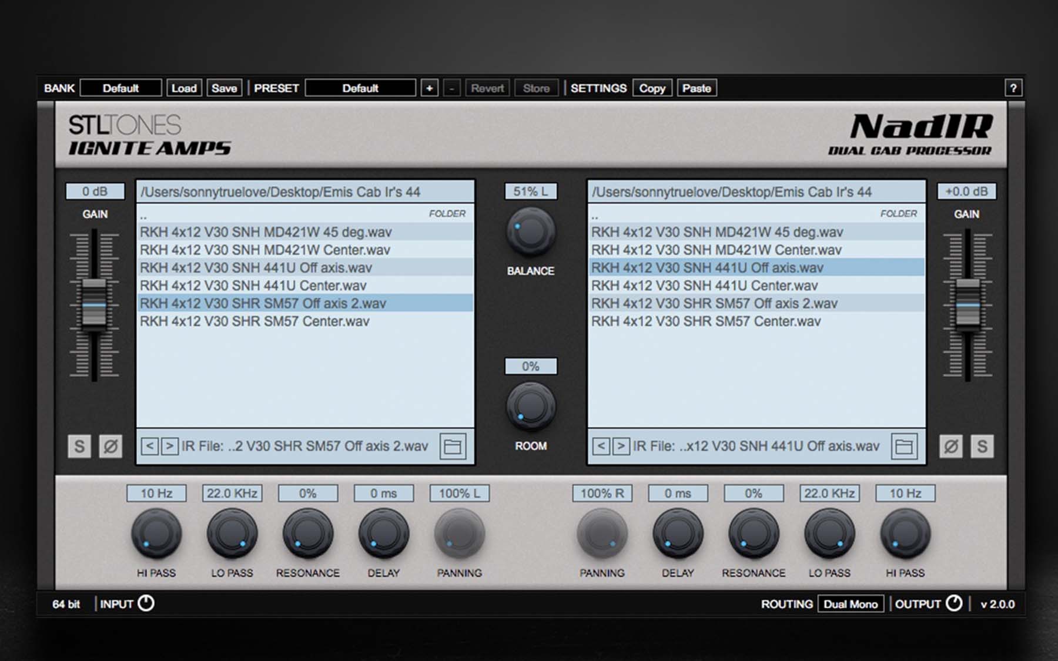
Task: Select SM57 Center.wav in left list
Action: click(x=306, y=321)
